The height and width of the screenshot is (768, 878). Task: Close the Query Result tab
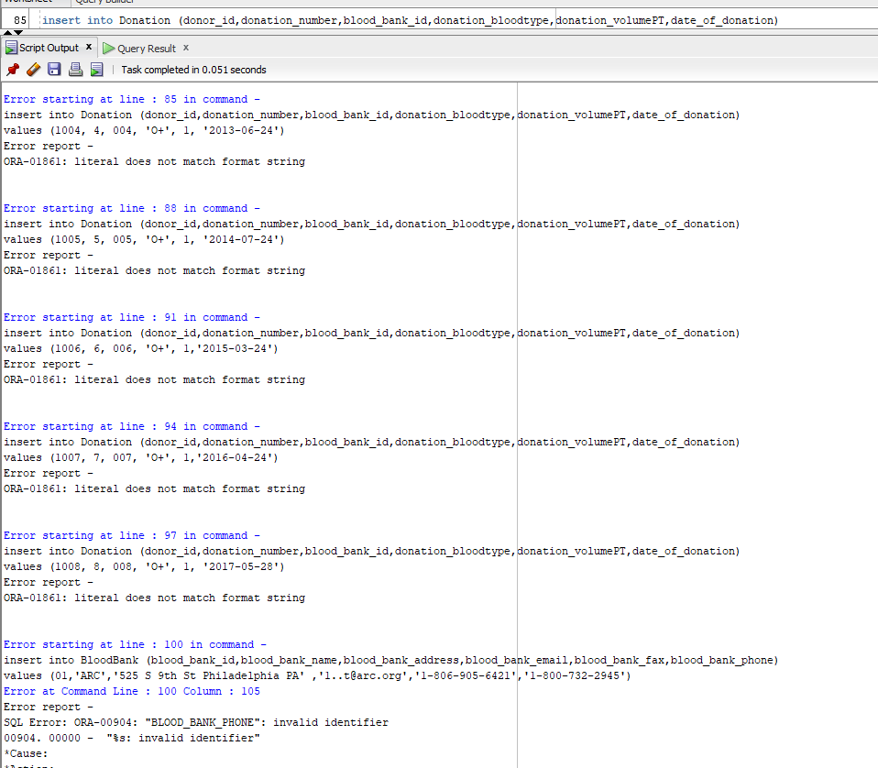pos(185,47)
